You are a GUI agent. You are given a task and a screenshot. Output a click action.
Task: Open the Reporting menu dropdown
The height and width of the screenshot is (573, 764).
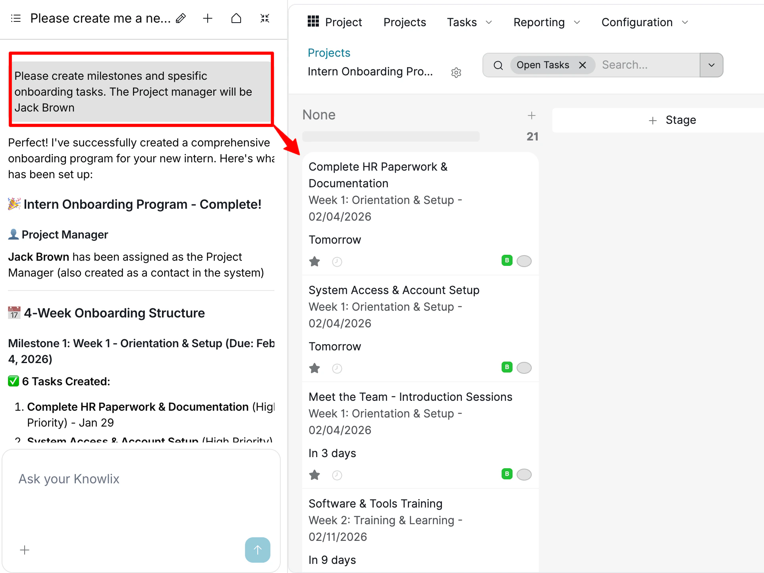(546, 22)
